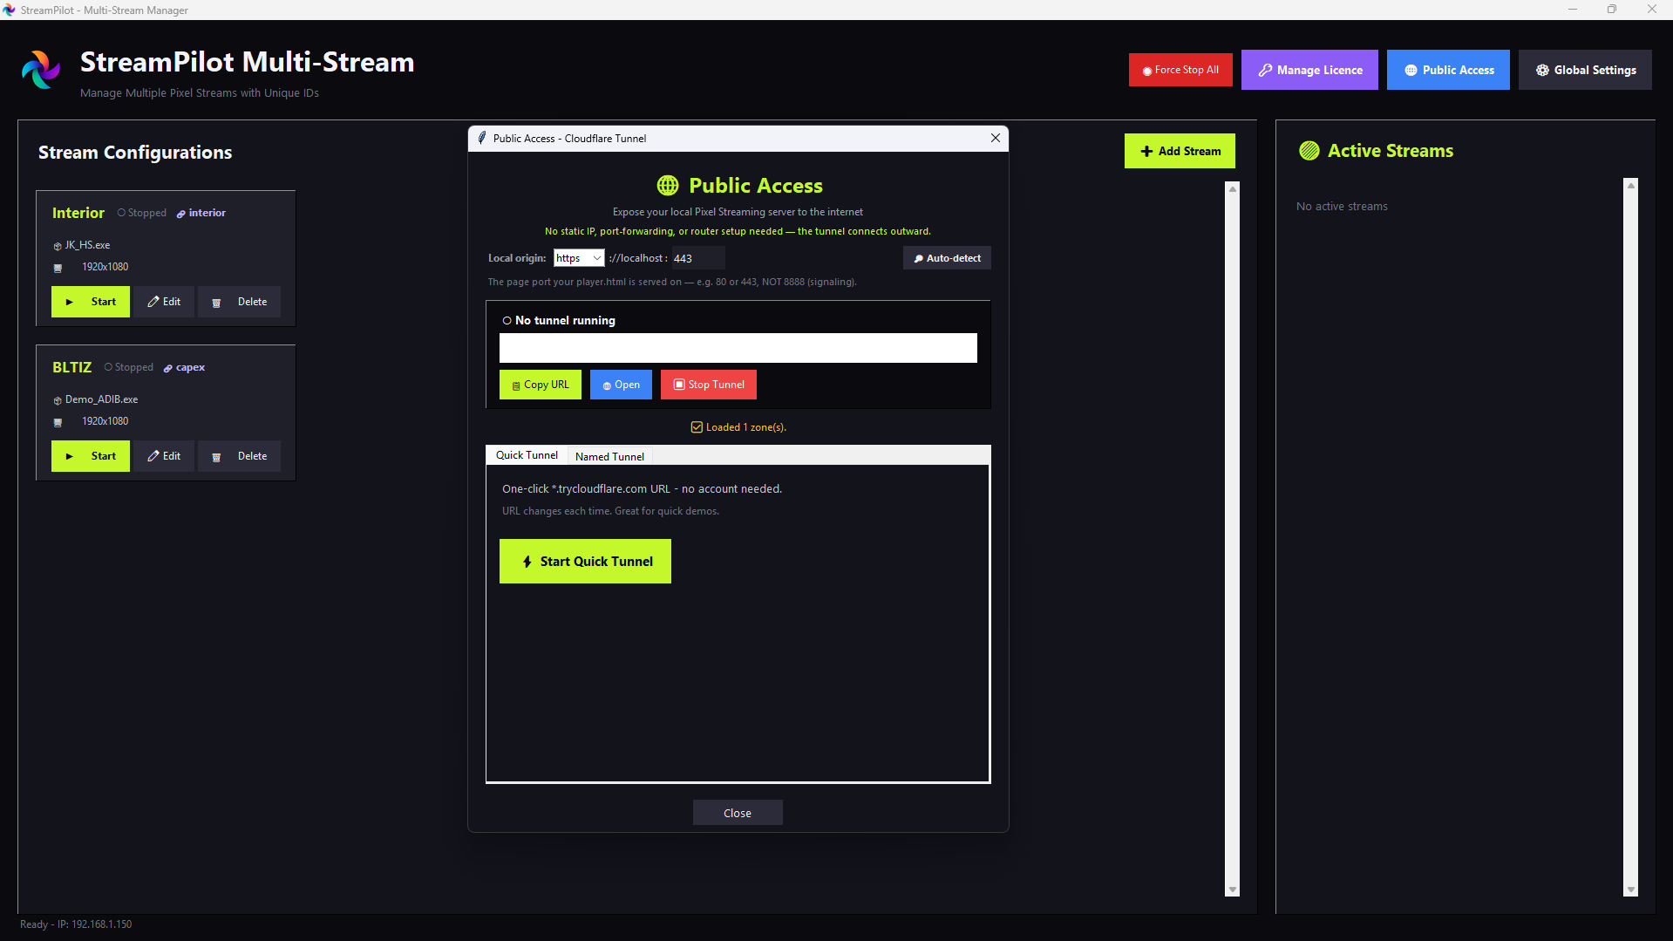
Task: Click the 'No active streams' text
Action: (1342, 207)
